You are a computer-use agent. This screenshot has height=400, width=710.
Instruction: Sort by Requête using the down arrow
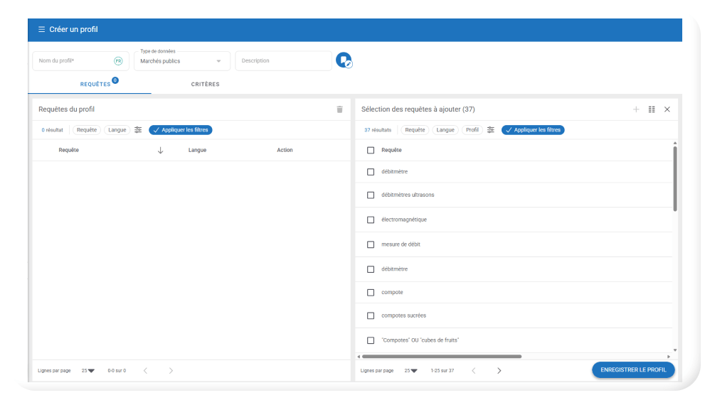(x=160, y=151)
